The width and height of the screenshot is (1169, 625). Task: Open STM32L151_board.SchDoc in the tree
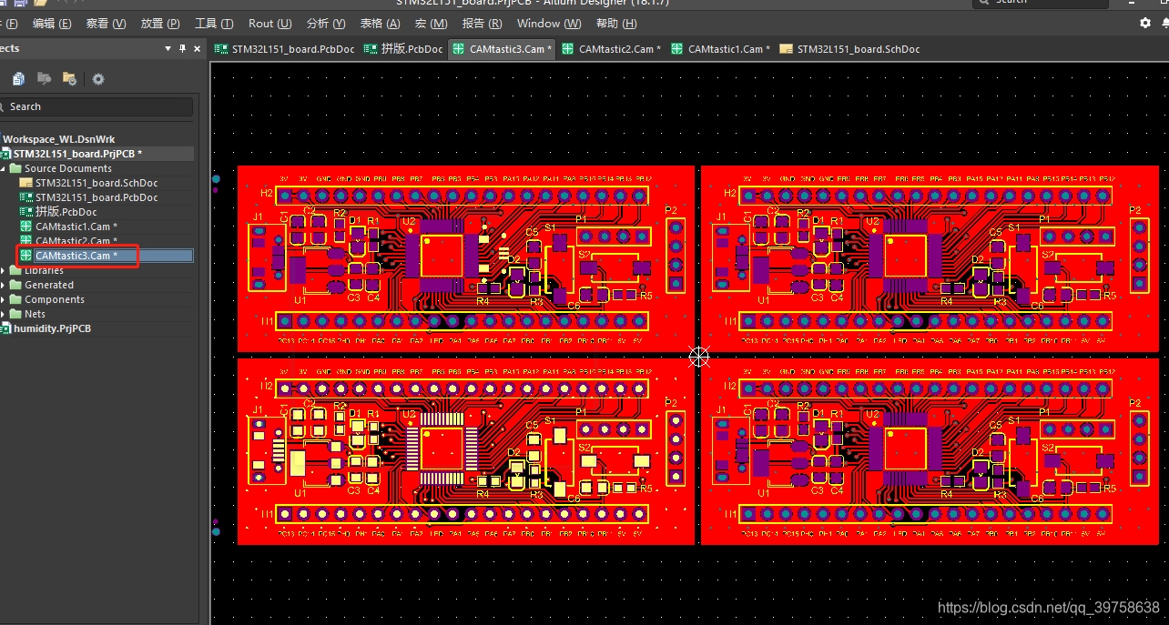96,183
